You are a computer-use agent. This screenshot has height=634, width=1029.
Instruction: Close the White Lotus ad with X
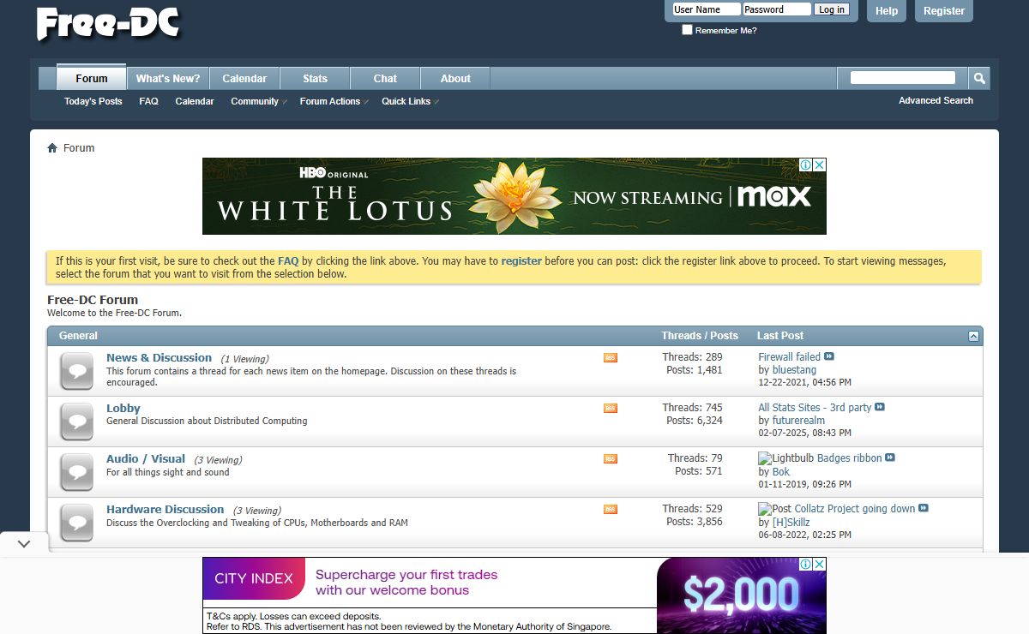(x=820, y=164)
